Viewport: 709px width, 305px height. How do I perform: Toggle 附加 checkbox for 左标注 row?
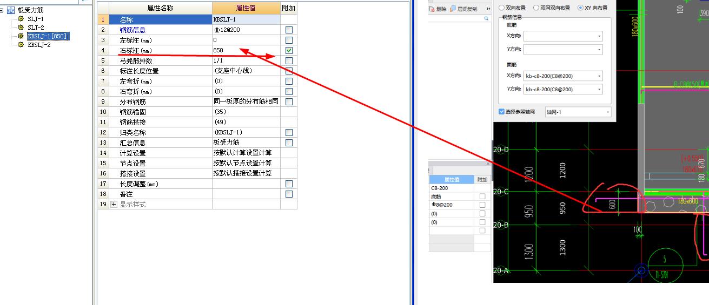click(x=289, y=40)
